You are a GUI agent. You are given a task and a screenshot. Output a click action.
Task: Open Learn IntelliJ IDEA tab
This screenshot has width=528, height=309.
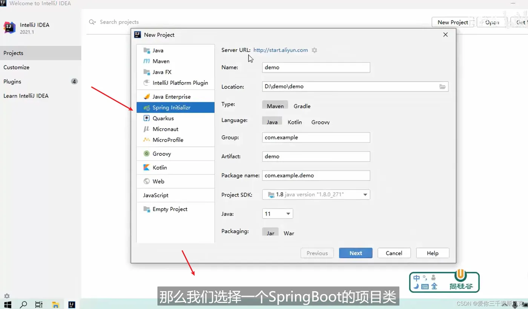click(40, 96)
